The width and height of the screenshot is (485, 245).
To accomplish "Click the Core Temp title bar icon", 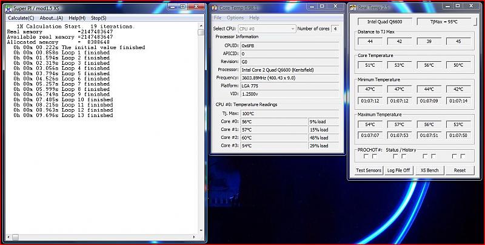I will (215, 8).
